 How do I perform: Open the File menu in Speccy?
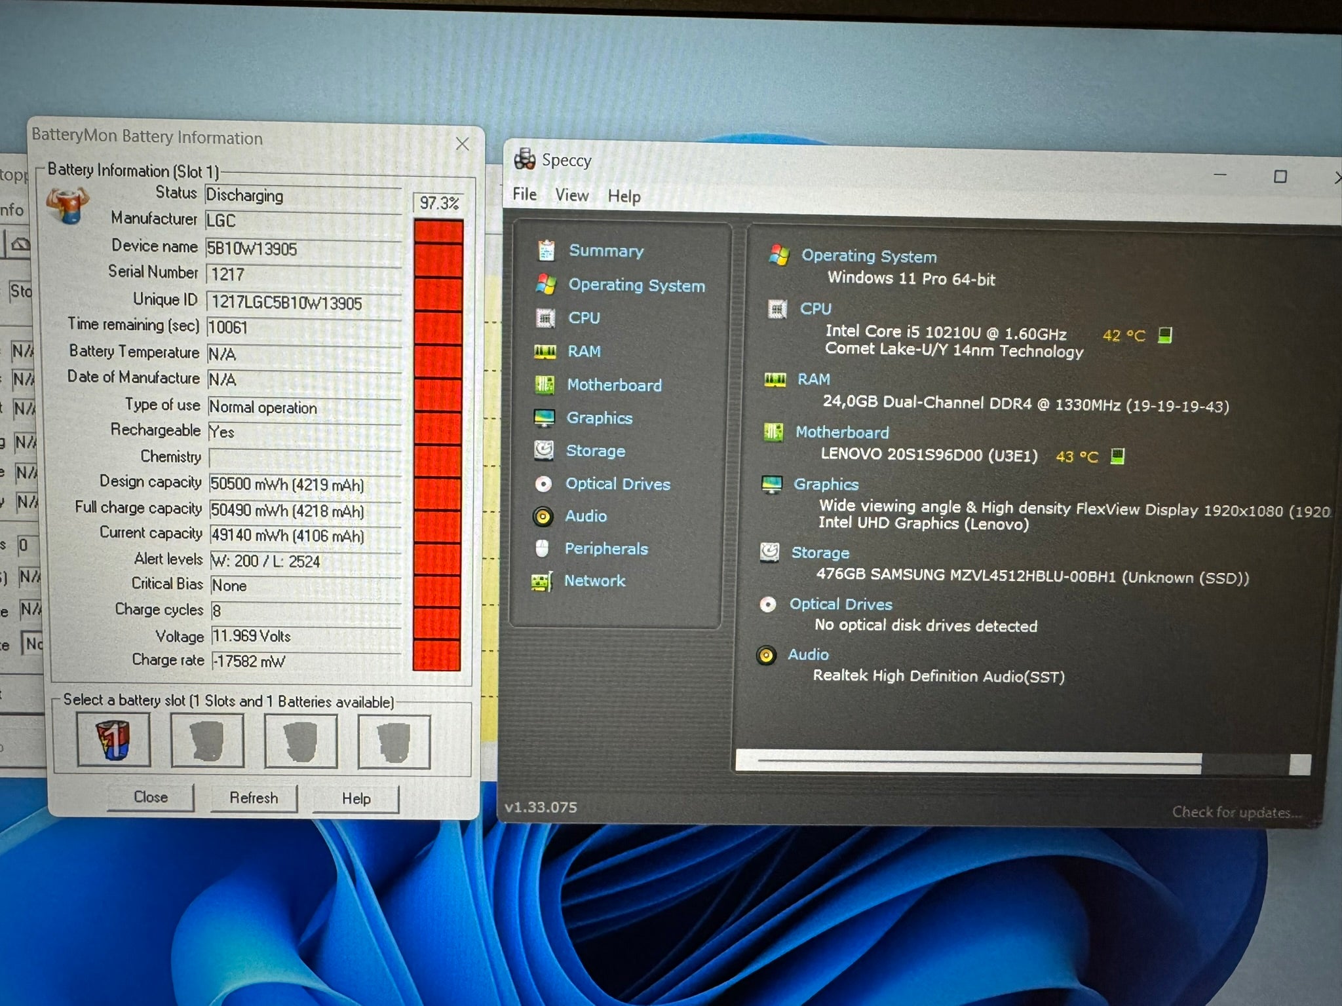click(x=524, y=195)
